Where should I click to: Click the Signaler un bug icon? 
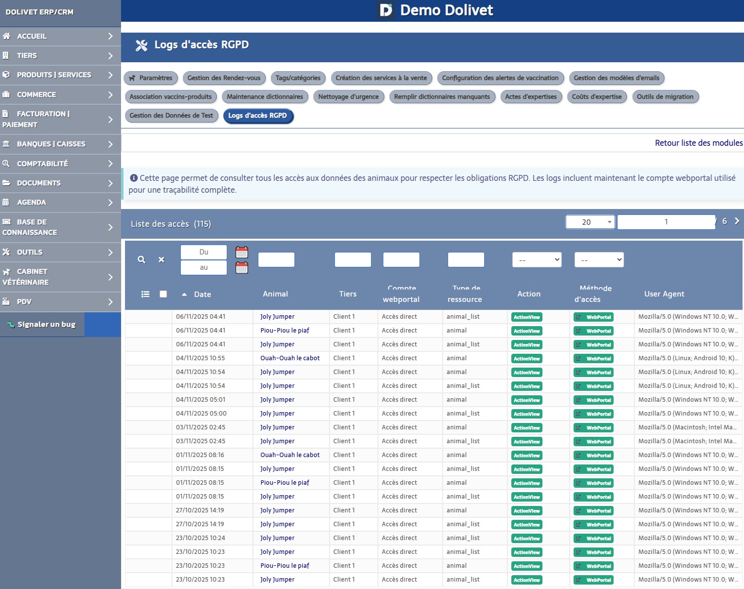coord(11,325)
